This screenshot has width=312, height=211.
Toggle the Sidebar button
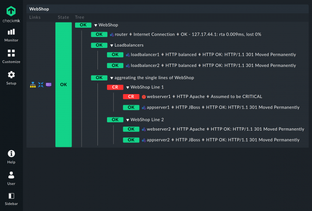point(11,199)
